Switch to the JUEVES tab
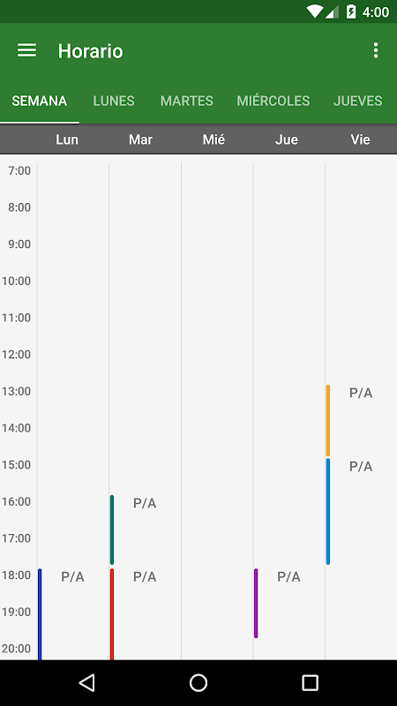 coord(358,101)
